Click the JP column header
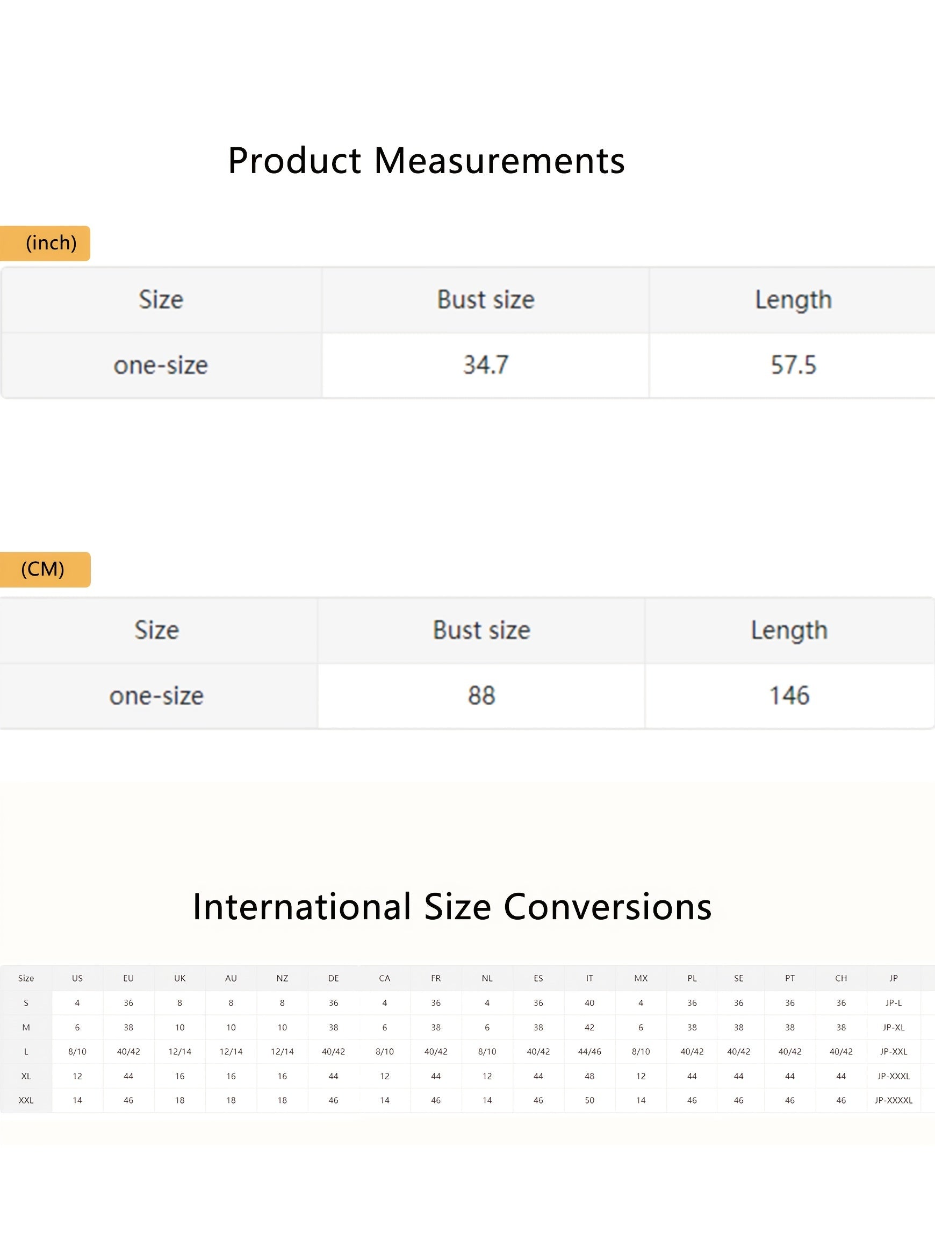 893,978
